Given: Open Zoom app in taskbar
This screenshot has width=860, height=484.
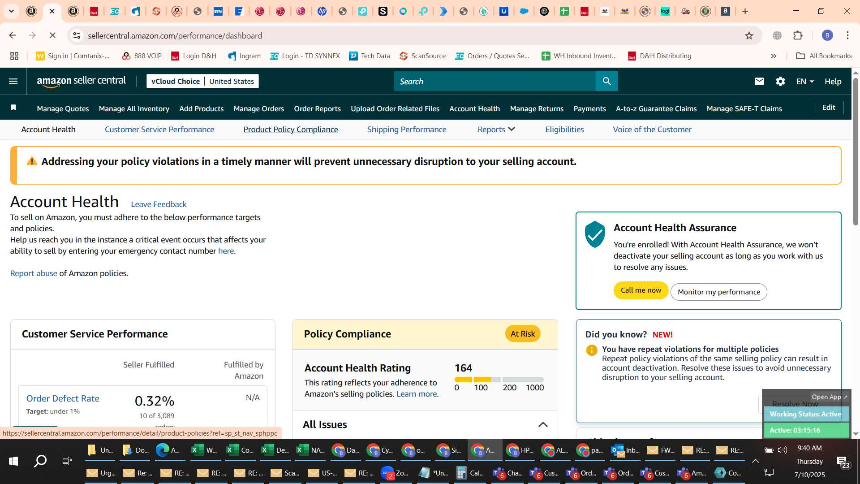Looking at the screenshot, I should coord(395,473).
